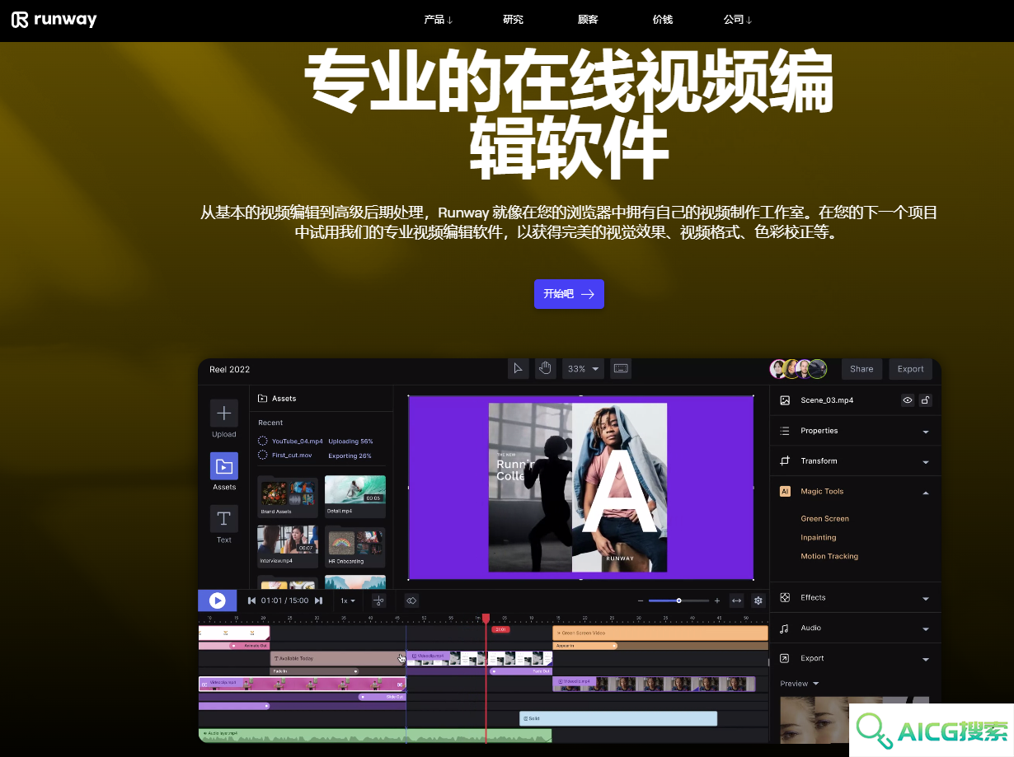Viewport: 1014px width, 757px height.
Task: Click the Upload plus icon
Action: coord(223,414)
